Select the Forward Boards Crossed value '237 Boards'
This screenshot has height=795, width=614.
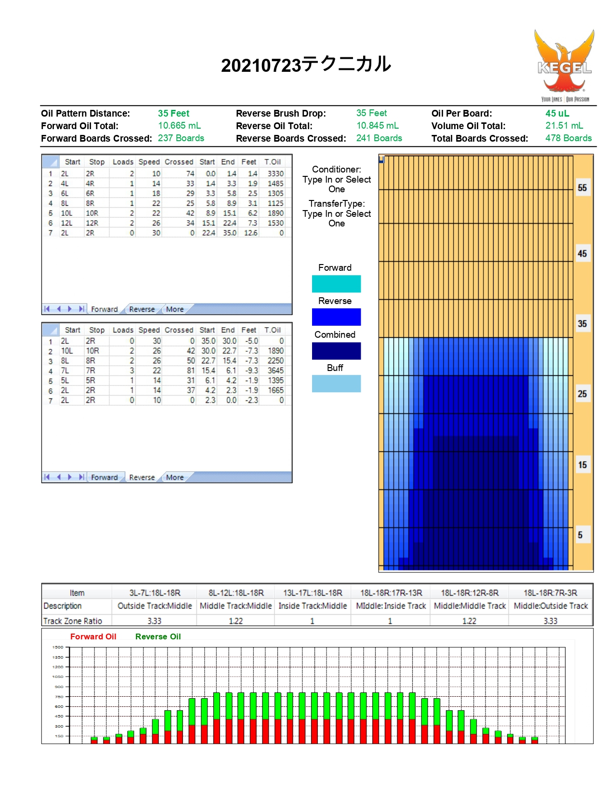tap(181, 138)
